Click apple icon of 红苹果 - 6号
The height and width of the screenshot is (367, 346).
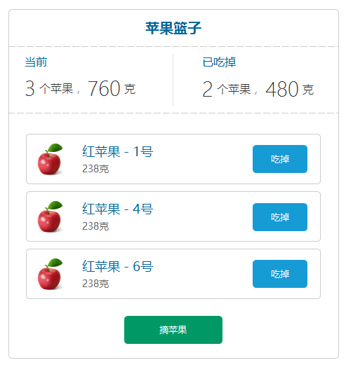(51, 274)
